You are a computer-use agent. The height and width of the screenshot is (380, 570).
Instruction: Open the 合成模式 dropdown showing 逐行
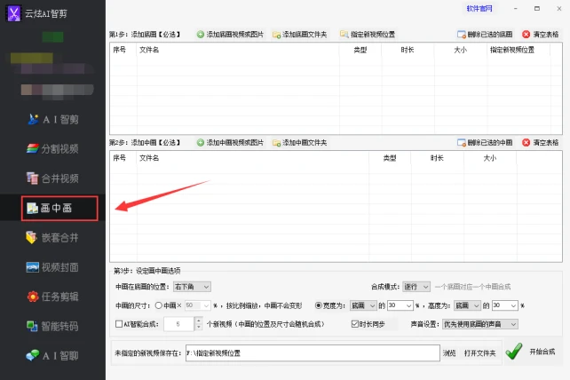tap(416, 287)
